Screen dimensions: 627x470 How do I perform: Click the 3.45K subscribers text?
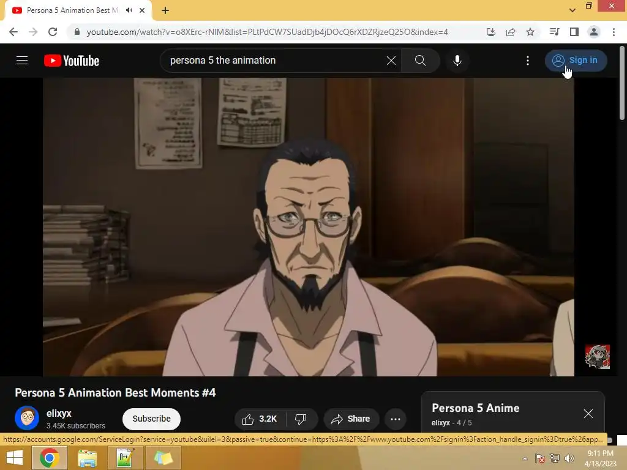[x=75, y=426]
